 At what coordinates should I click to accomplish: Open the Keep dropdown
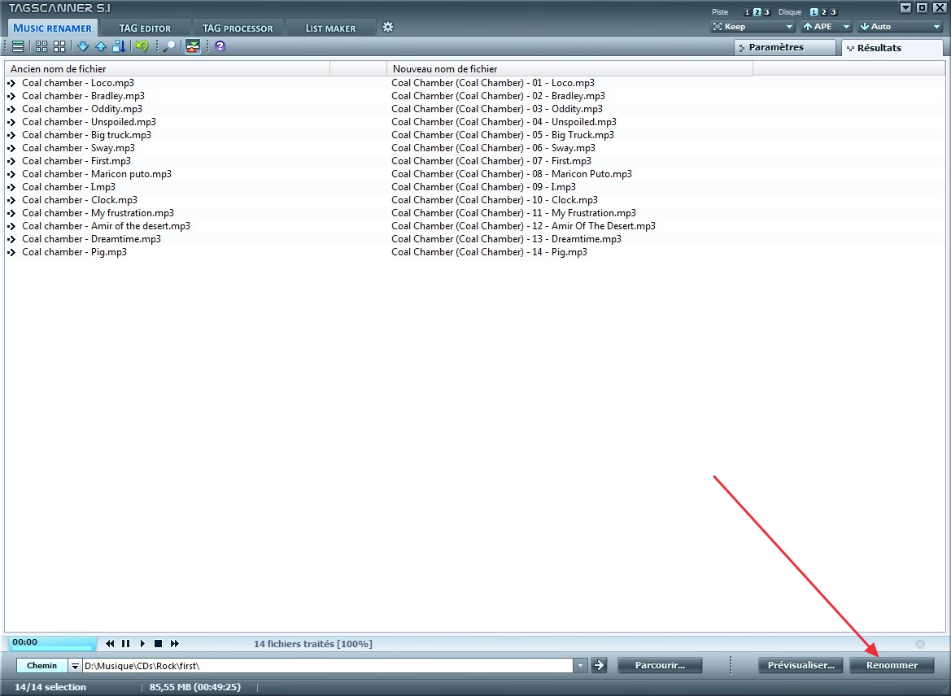[753, 27]
